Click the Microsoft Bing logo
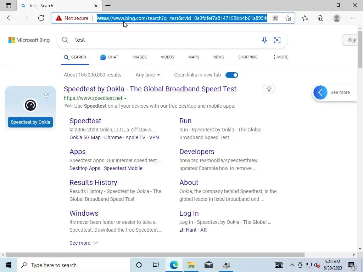 pyautogui.click(x=29, y=40)
